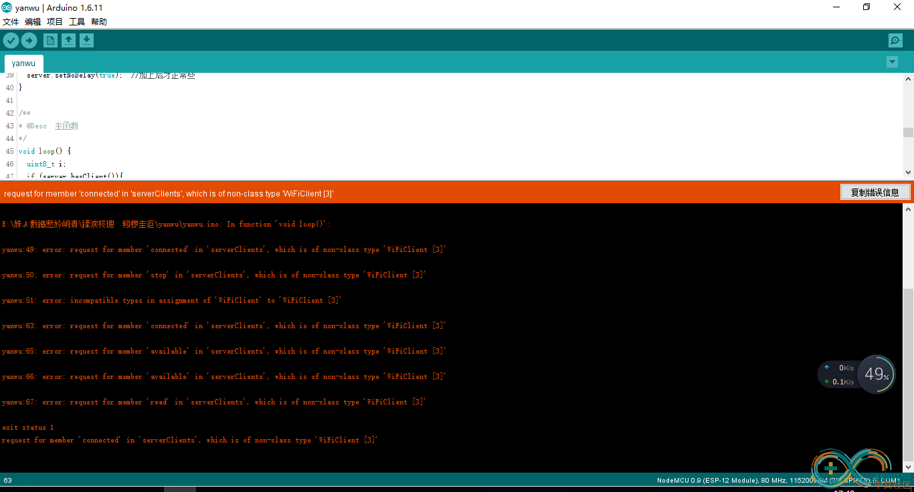This screenshot has height=492, width=914.
Task: Click the 'yanwu:66: error' available line
Action: coord(223,377)
